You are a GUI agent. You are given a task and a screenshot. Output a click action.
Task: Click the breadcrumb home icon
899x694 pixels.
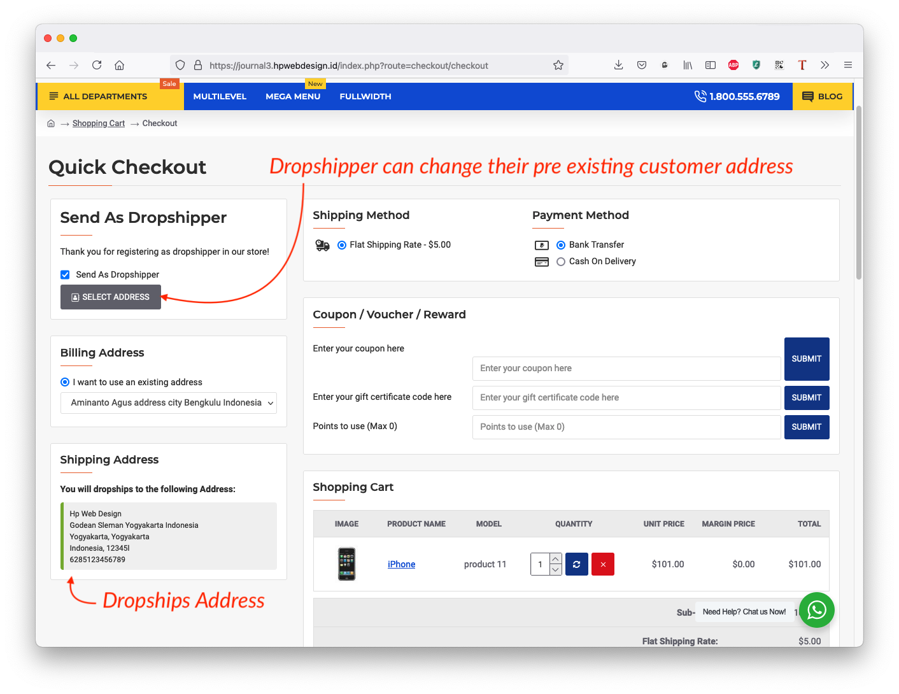[51, 124]
